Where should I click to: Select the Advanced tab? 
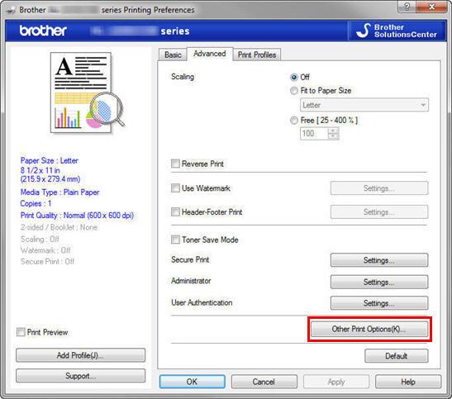tap(210, 54)
